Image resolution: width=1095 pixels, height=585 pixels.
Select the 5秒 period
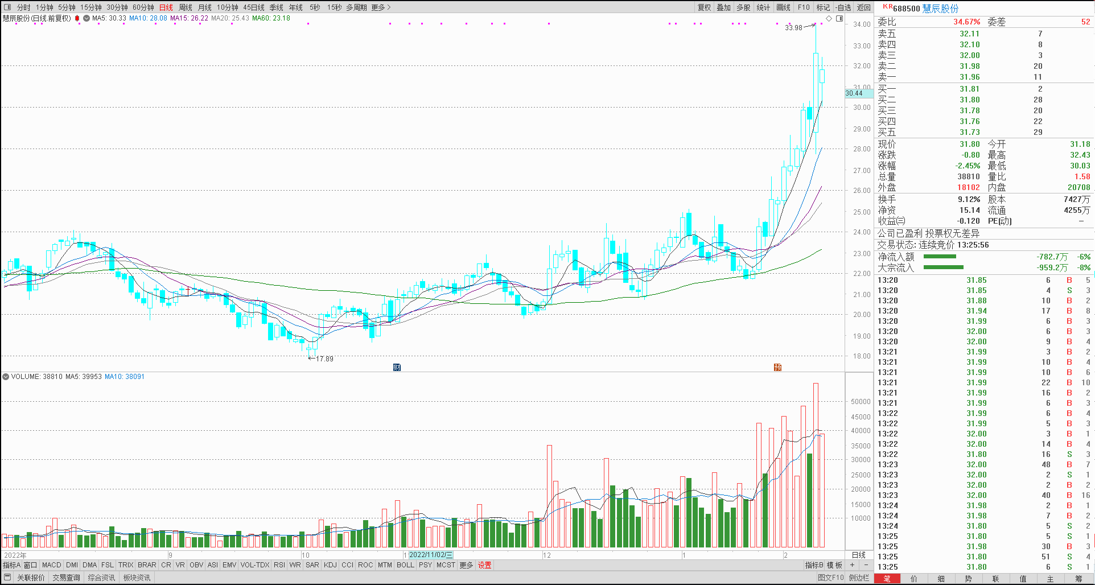tap(315, 7)
